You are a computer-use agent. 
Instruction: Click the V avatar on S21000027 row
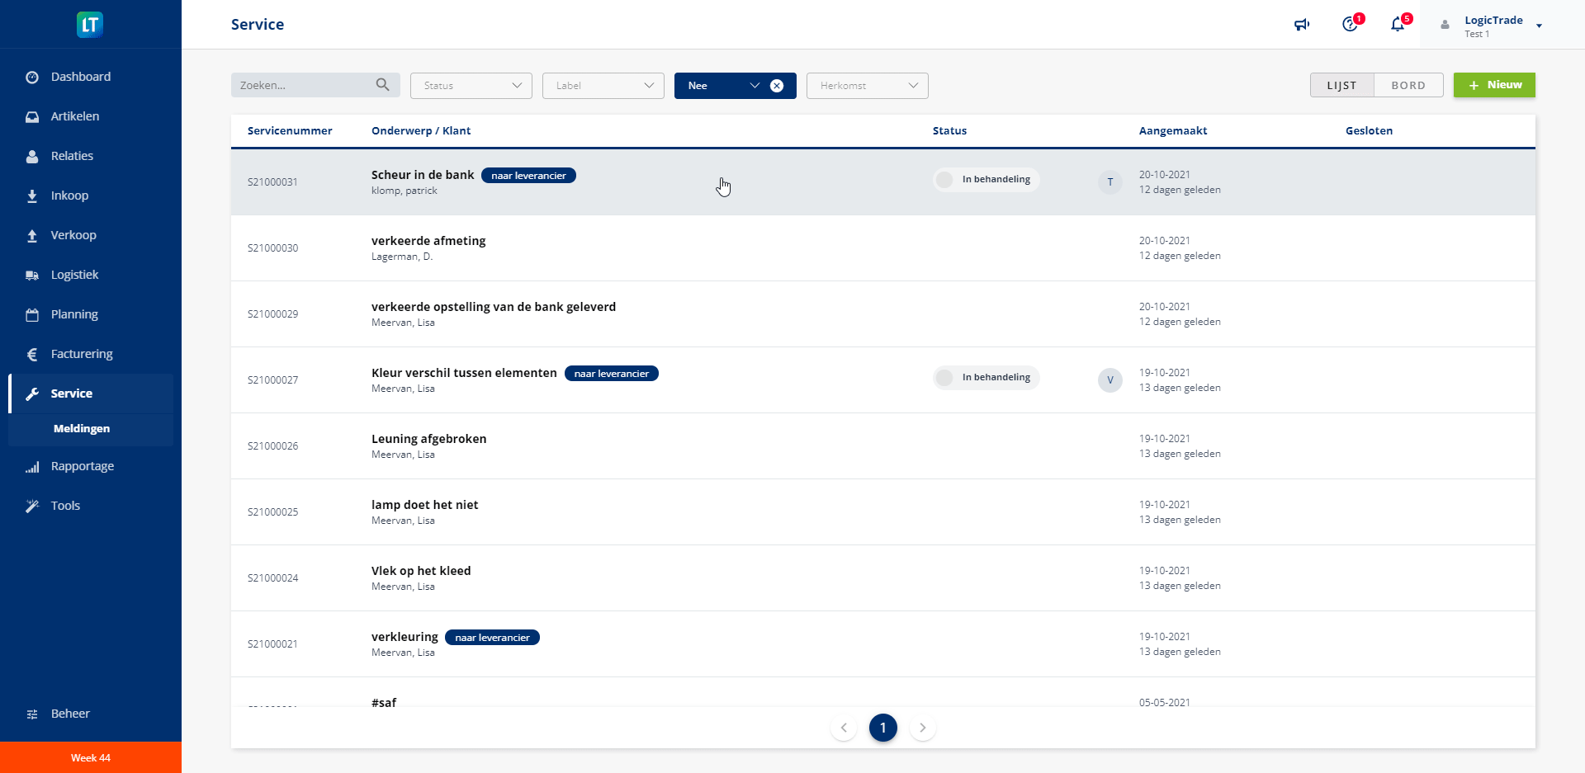[1109, 380]
